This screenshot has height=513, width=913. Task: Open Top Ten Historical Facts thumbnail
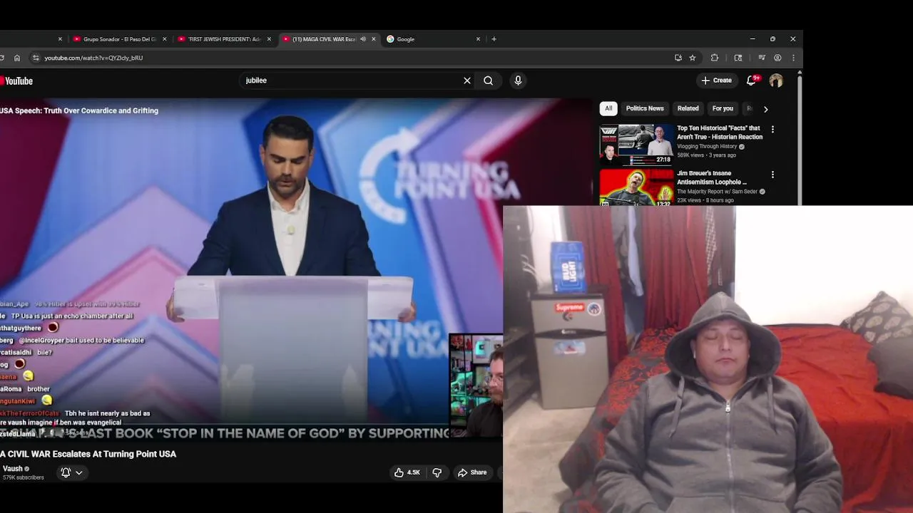tap(636, 145)
